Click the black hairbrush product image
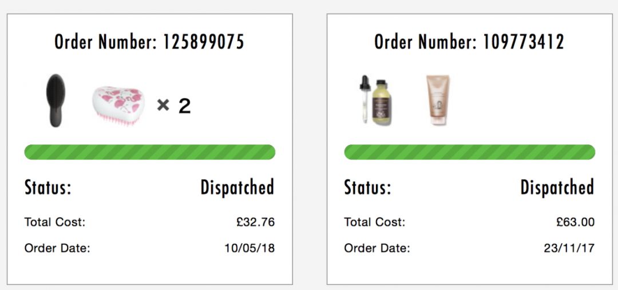 point(56,102)
